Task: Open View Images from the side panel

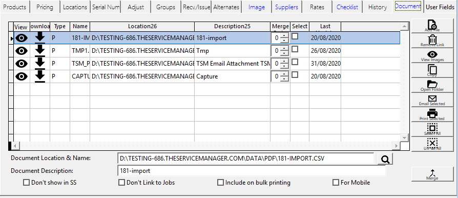Action: click(x=432, y=55)
